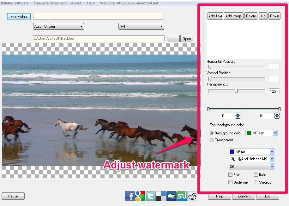
Task: Click the Facebook share icon
Action: pyautogui.click(x=130, y=196)
